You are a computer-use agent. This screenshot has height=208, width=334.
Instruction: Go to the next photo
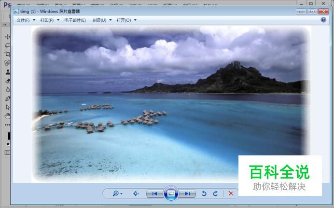coord(187,194)
